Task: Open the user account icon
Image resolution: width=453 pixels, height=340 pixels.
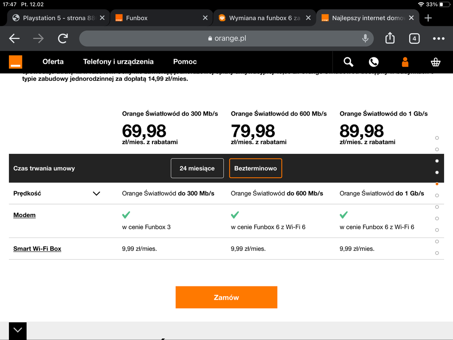Action: point(405,62)
